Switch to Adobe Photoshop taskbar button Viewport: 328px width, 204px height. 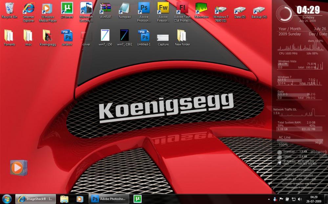[x=109, y=199]
